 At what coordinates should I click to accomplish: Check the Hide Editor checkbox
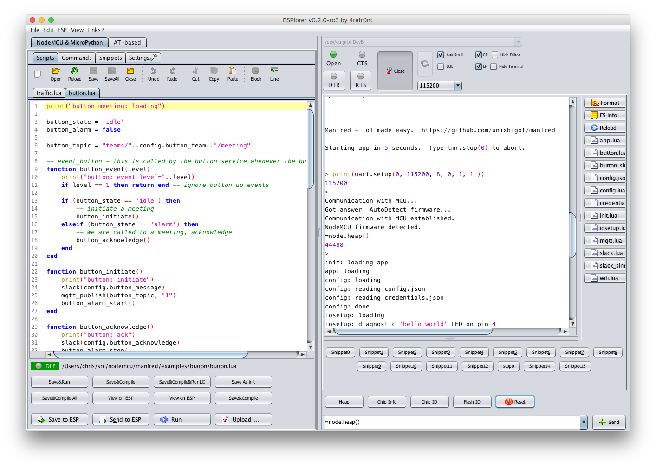495,55
